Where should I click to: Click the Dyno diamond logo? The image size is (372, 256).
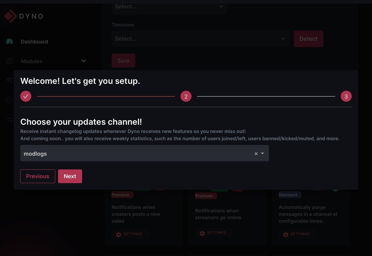point(10,16)
